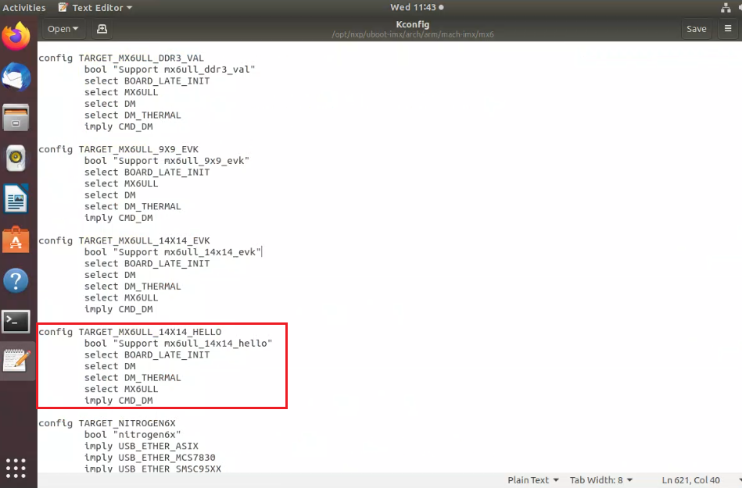Click the line bool "Support mx6ull_14x14_hello"
The width and height of the screenshot is (742, 488).
(x=178, y=343)
